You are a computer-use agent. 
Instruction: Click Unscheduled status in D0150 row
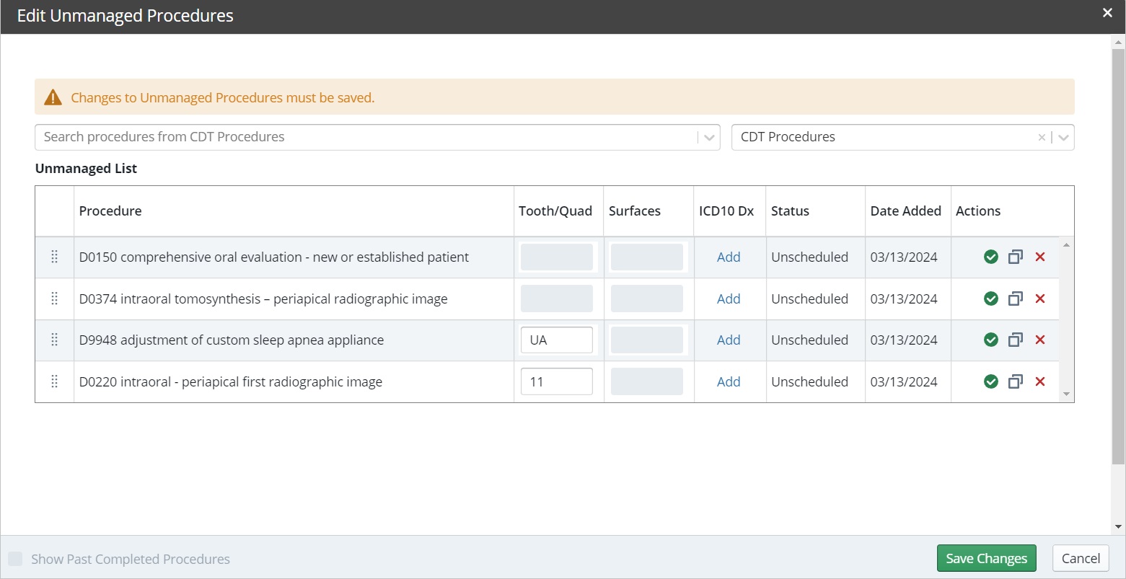[809, 257]
